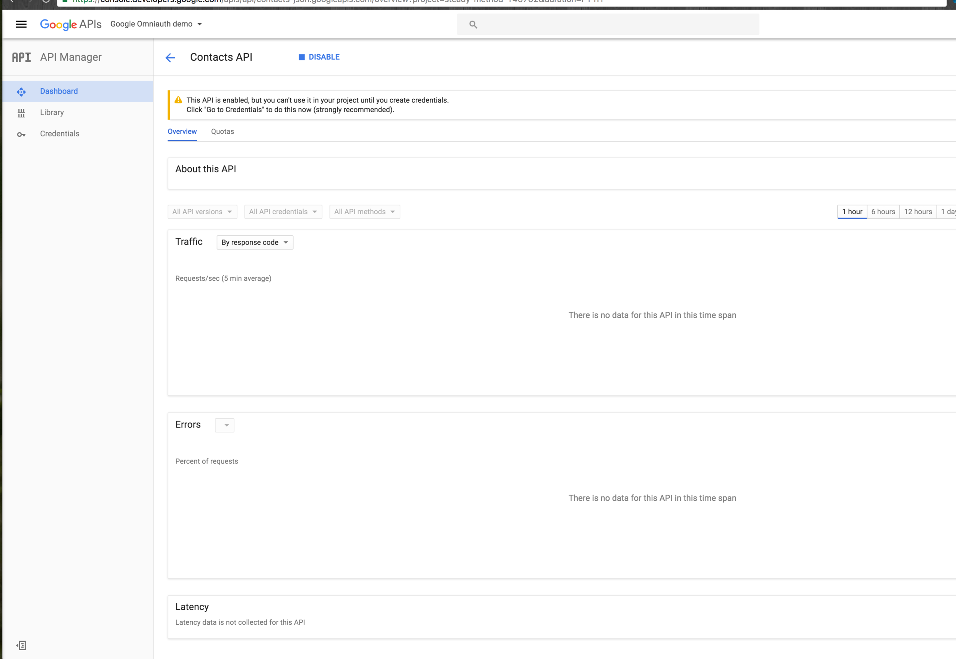Viewport: 956px width, 659px height.
Task: Click the Credentials key icon
Action: (21, 134)
